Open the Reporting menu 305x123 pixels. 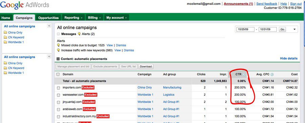tap(74, 18)
